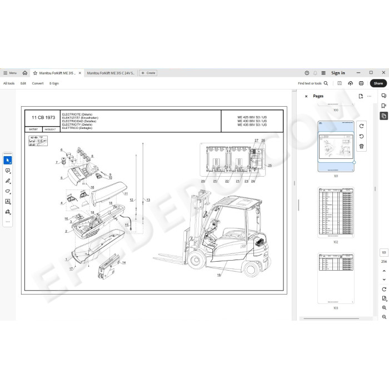Screen dimensions: 389x389
Task: Go to previous page arrow
Action: (x=384, y=271)
